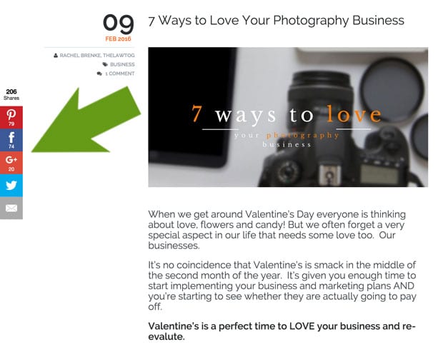This screenshot has width=443, height=347.
Task: Click the paragraph starting 'When we get around'
Action: click(277, 230)
